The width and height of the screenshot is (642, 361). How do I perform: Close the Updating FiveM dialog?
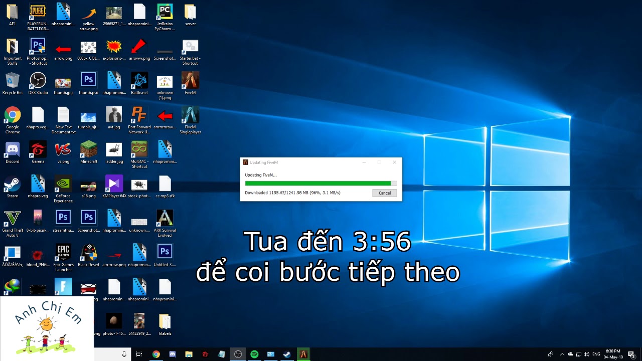[x=394, y=162]
